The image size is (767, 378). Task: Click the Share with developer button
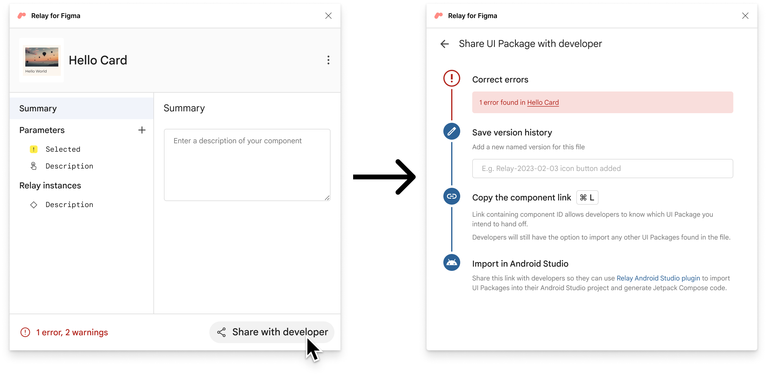pyautogui.click(x=272, y=332)
